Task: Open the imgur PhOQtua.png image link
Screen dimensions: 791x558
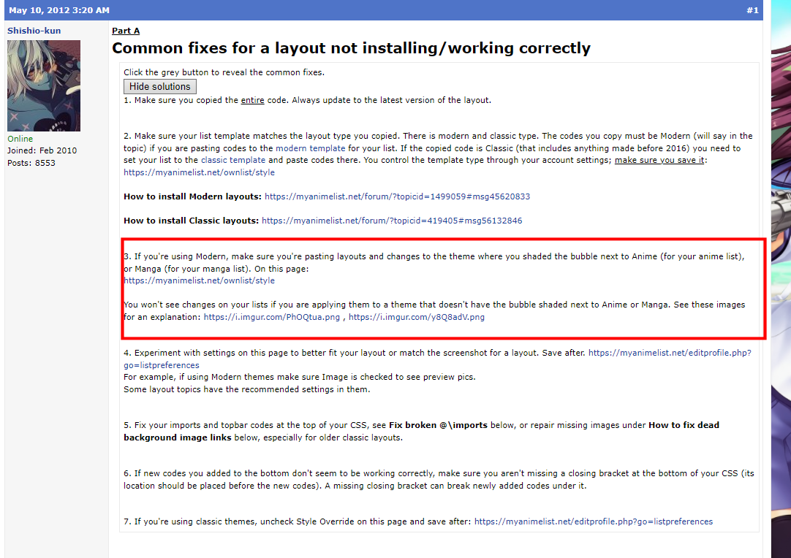Action: (272, 317)
